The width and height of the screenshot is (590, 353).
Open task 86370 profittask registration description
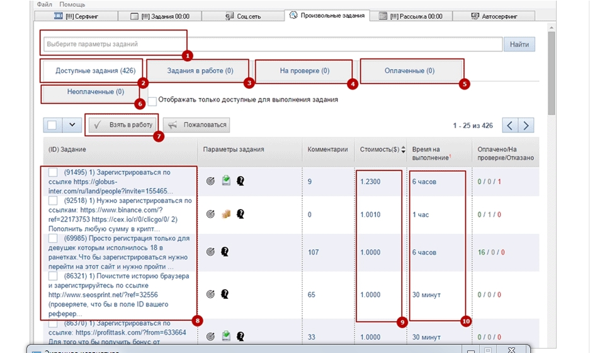point(117,333)
